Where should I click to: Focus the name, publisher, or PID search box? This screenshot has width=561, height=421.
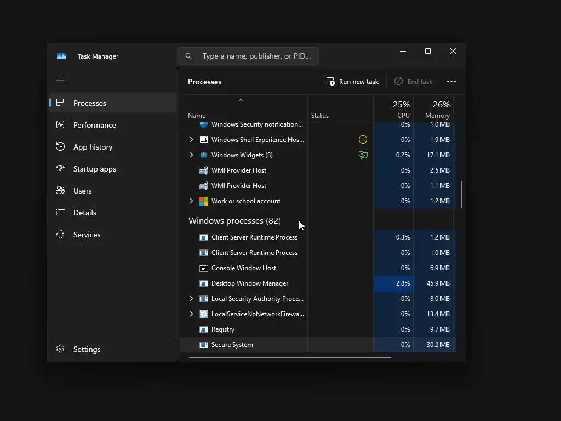[x=248, y=56]
